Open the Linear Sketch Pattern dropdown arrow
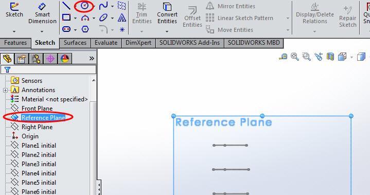This screenshot has height=195, width=370. pos(288,18)
